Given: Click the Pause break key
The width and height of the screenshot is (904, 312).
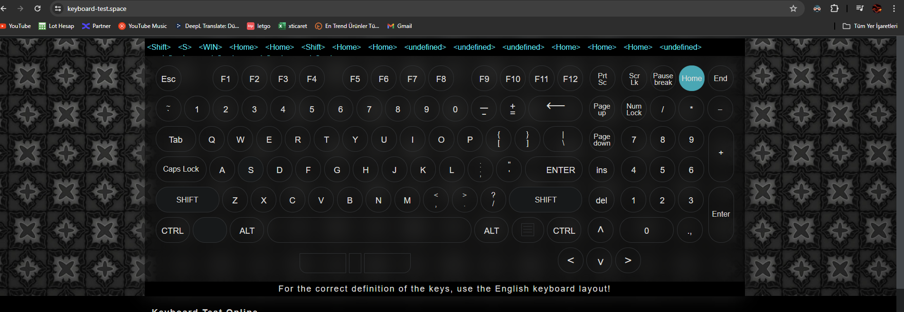Looking at the screenshot, I should pyautogui.click(x=663, y=79).
